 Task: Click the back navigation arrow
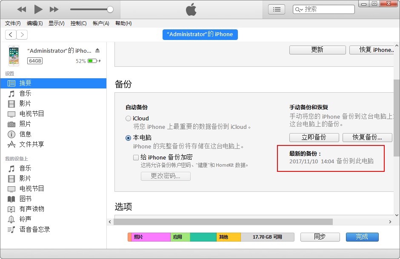tap(11, 34)
